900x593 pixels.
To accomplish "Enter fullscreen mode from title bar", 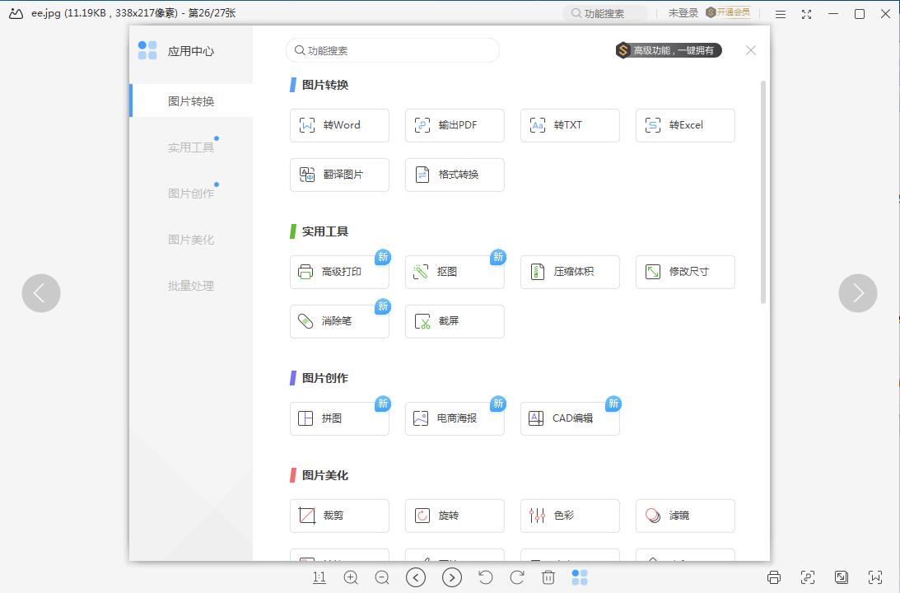I will coord(806,14).
